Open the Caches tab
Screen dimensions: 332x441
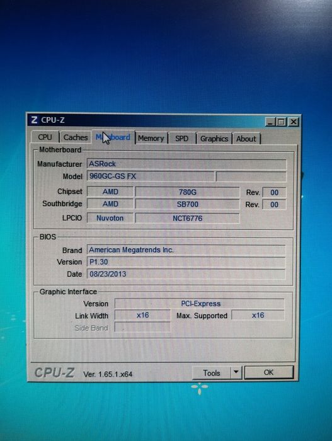[76, 137]
